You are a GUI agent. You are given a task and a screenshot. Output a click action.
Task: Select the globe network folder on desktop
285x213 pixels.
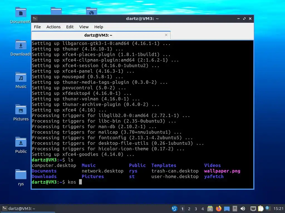91,11
